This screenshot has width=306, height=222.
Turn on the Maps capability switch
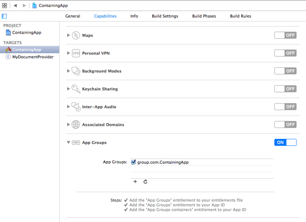click(x=285, y=35)
